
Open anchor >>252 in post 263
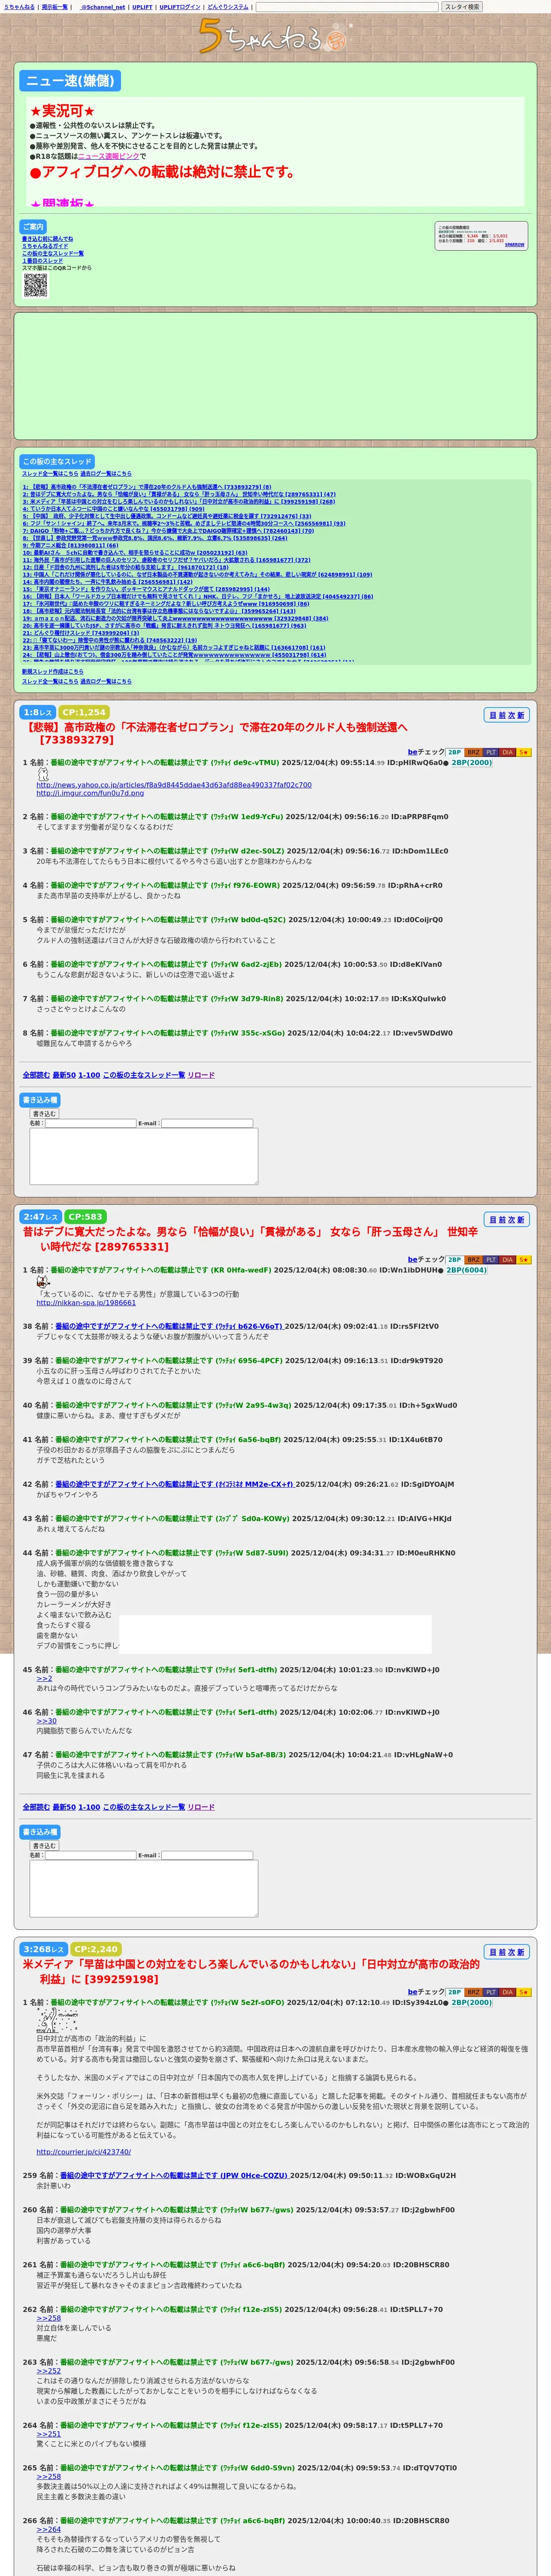[x=49, y=2371]
